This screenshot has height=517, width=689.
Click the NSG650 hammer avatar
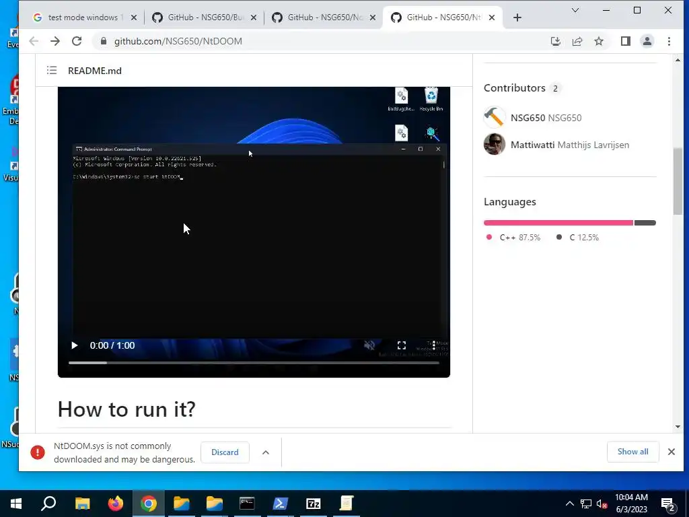[x=495, y=117]
